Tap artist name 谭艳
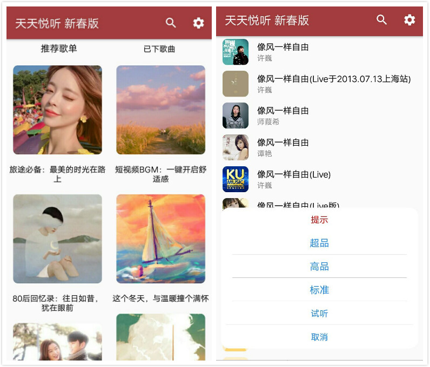Viewport: 430px width, 367px height. 264,153
